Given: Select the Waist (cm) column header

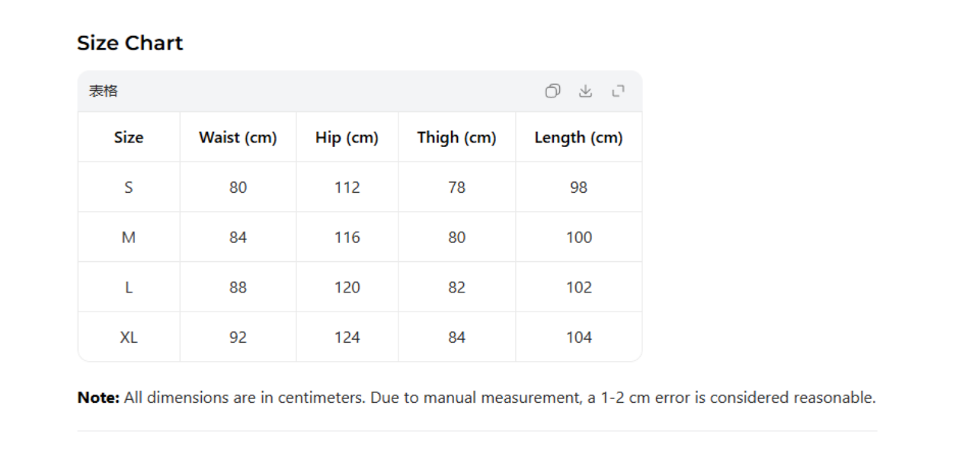Looking at the screenshot, I should tap(238, 138).
